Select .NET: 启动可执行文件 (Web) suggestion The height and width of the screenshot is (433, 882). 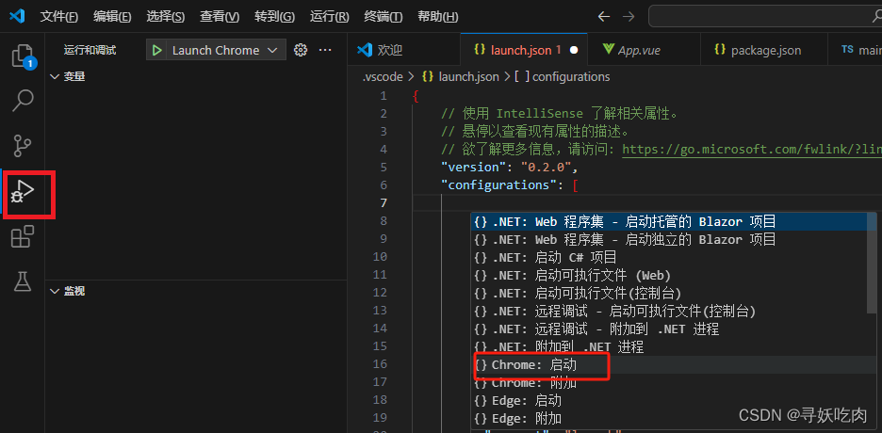pos(669,275)
